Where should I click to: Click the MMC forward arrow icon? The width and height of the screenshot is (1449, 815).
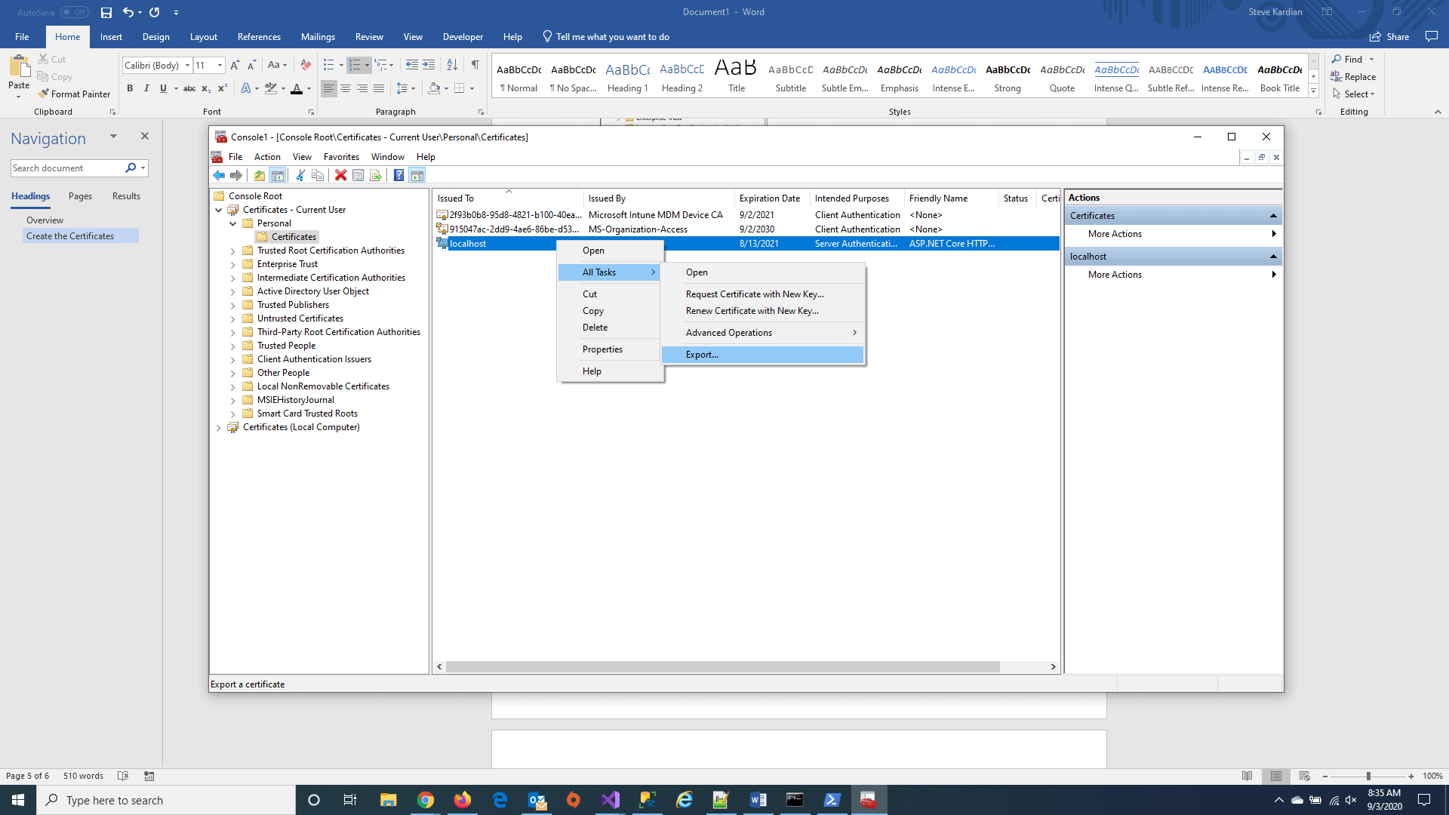coord(236,176)
